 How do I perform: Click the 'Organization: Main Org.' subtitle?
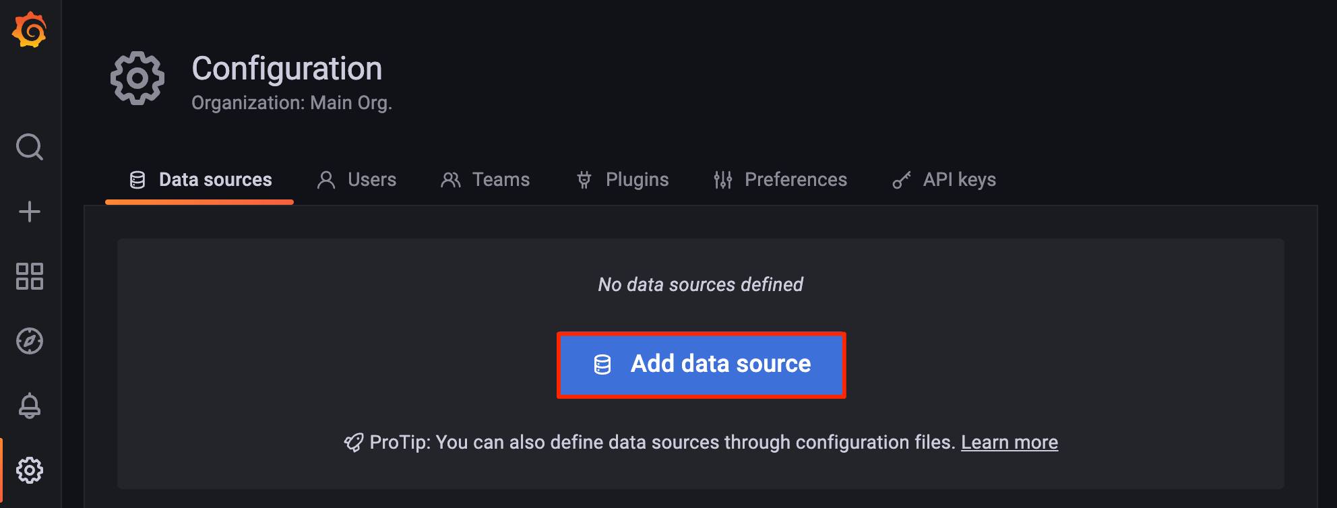tap(292, 103)
